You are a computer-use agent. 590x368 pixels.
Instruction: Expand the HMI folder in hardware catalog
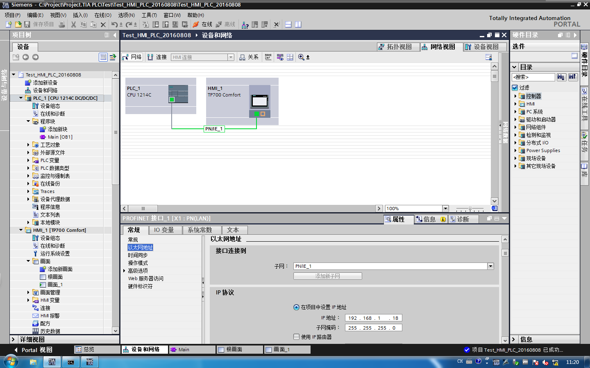pyautogui.click(x=515, y=104)
